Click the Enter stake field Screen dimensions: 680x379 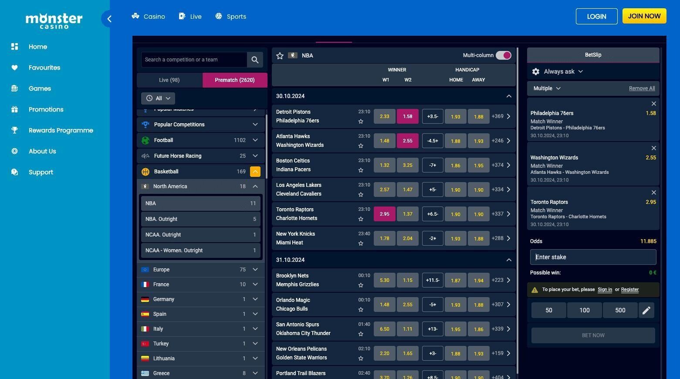[593, 257]
